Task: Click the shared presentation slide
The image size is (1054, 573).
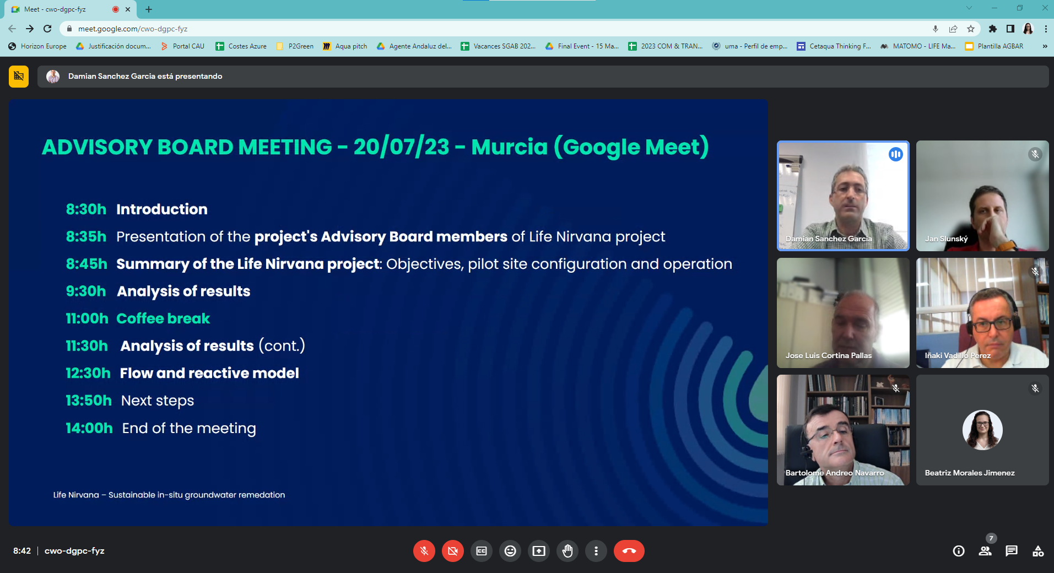Action: point(388,312)
